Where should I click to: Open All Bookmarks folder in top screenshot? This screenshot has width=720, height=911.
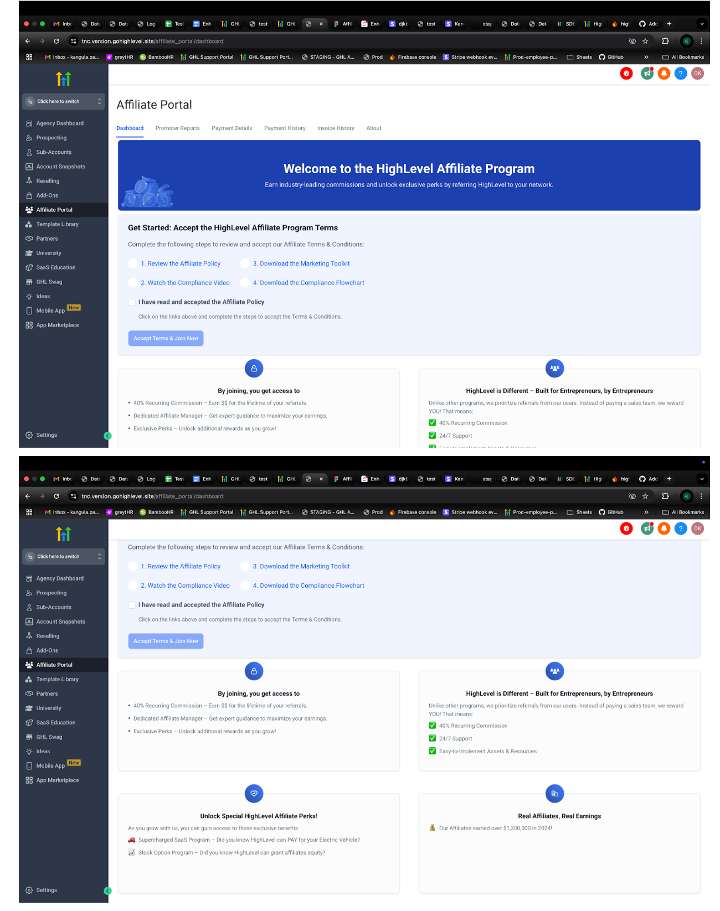pos(683,57)
